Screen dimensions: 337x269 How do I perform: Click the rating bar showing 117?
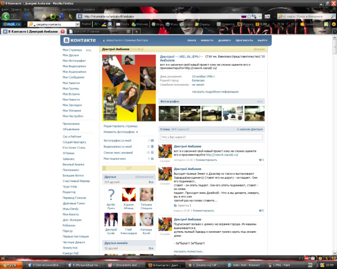[x=129, y=168]
